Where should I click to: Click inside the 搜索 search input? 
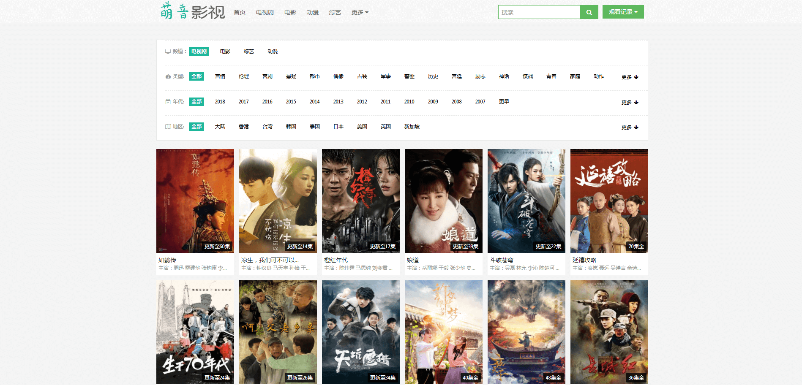coord(539,12)
